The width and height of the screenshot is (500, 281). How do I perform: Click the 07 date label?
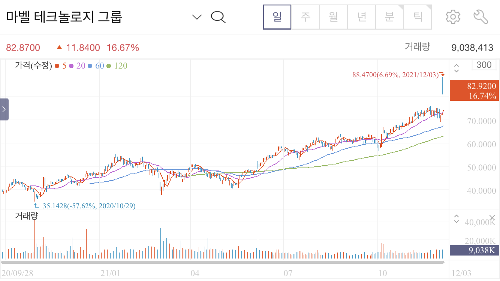(288, 273)
